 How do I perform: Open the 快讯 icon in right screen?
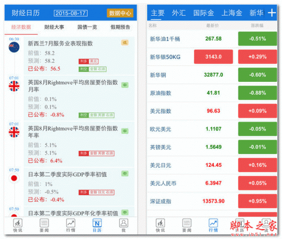click(x=160, y=225)
